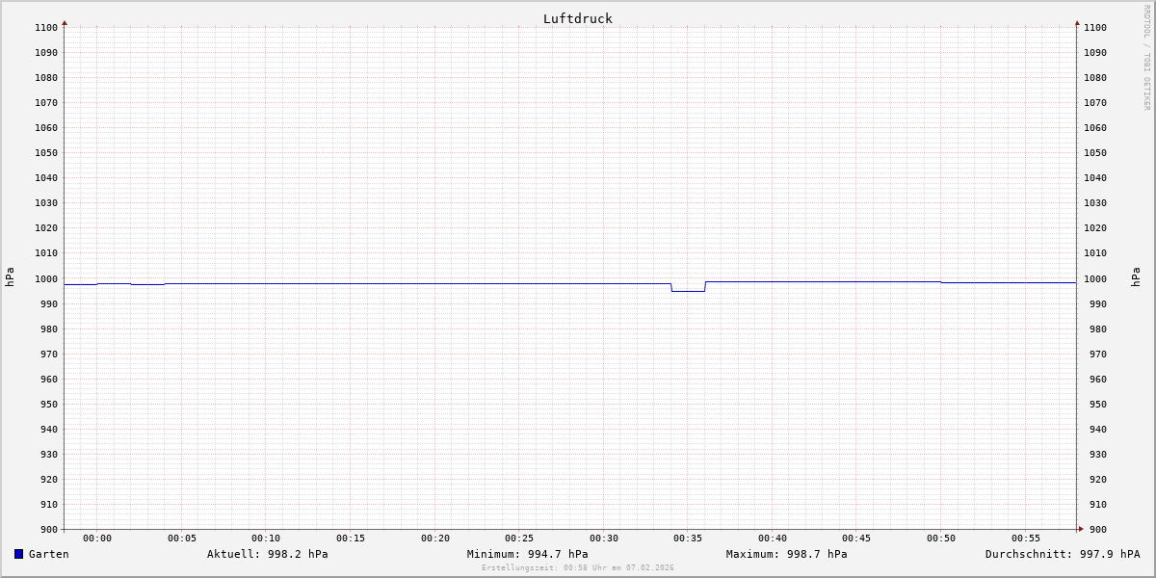Click the Erstellungszeit timestamp footer text
This screenshot has height=578, width=1156.
coord(577,568)
